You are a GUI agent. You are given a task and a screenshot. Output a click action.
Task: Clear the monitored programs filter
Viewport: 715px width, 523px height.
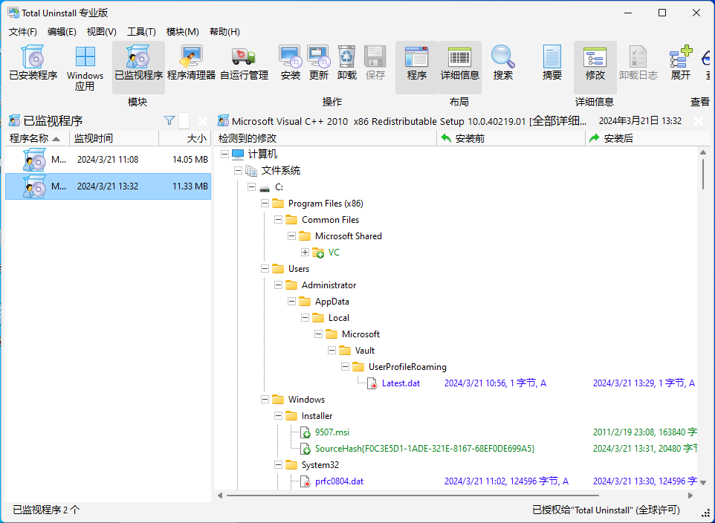pos(202,121)
